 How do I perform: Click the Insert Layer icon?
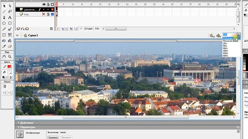tap(18, 29)
